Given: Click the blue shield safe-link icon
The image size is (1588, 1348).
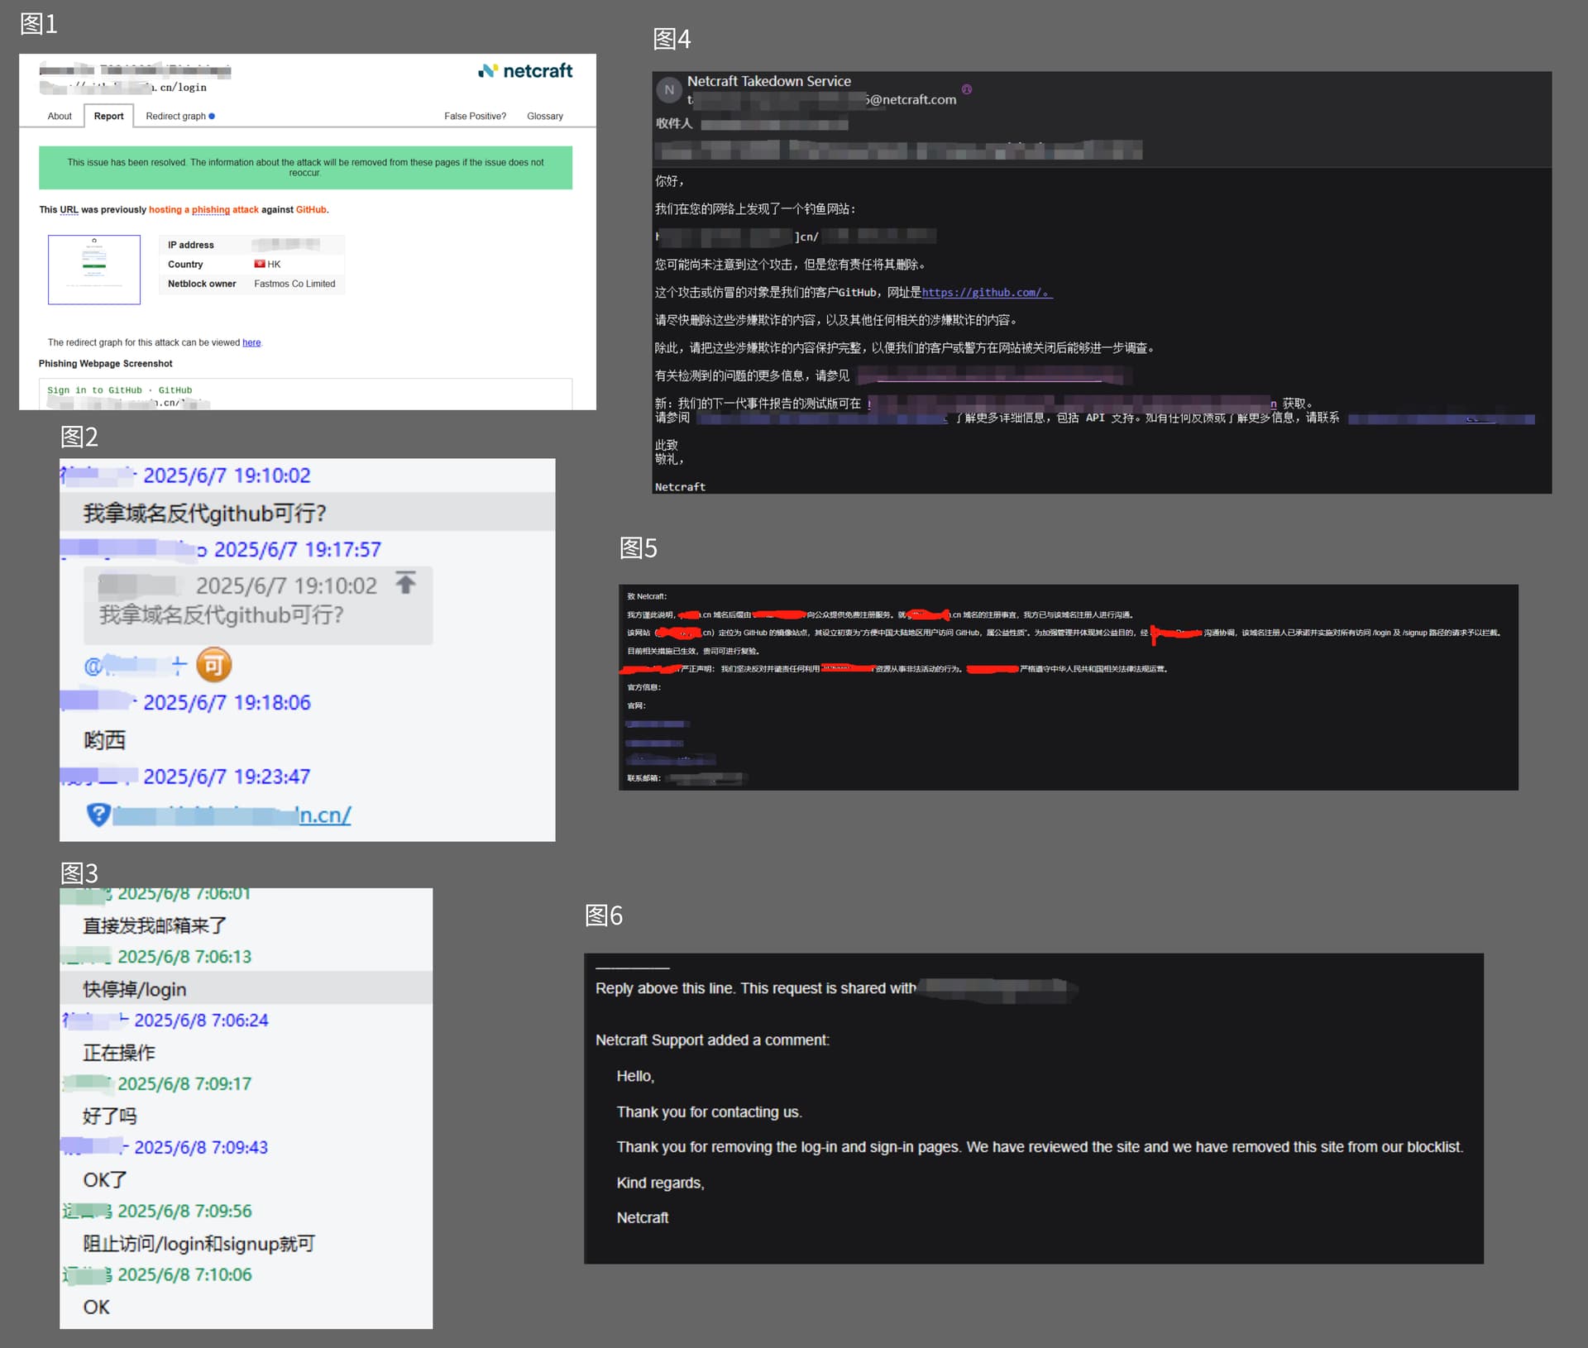Looking at the screenshot, I should pos(98,815).
